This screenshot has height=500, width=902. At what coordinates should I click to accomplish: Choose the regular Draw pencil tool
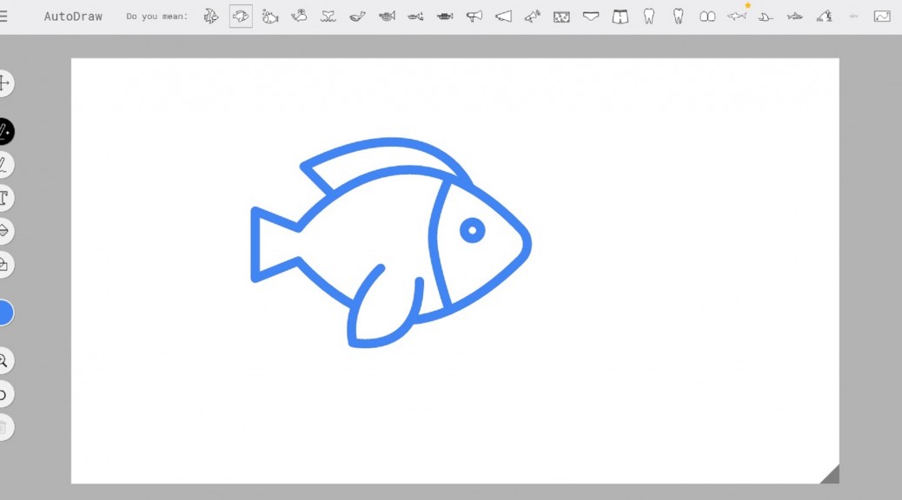coord(8,165)
